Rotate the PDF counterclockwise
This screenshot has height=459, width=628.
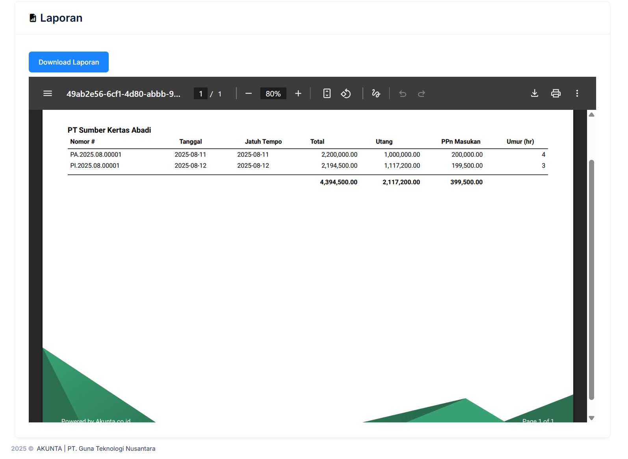[x=346, y=94]
